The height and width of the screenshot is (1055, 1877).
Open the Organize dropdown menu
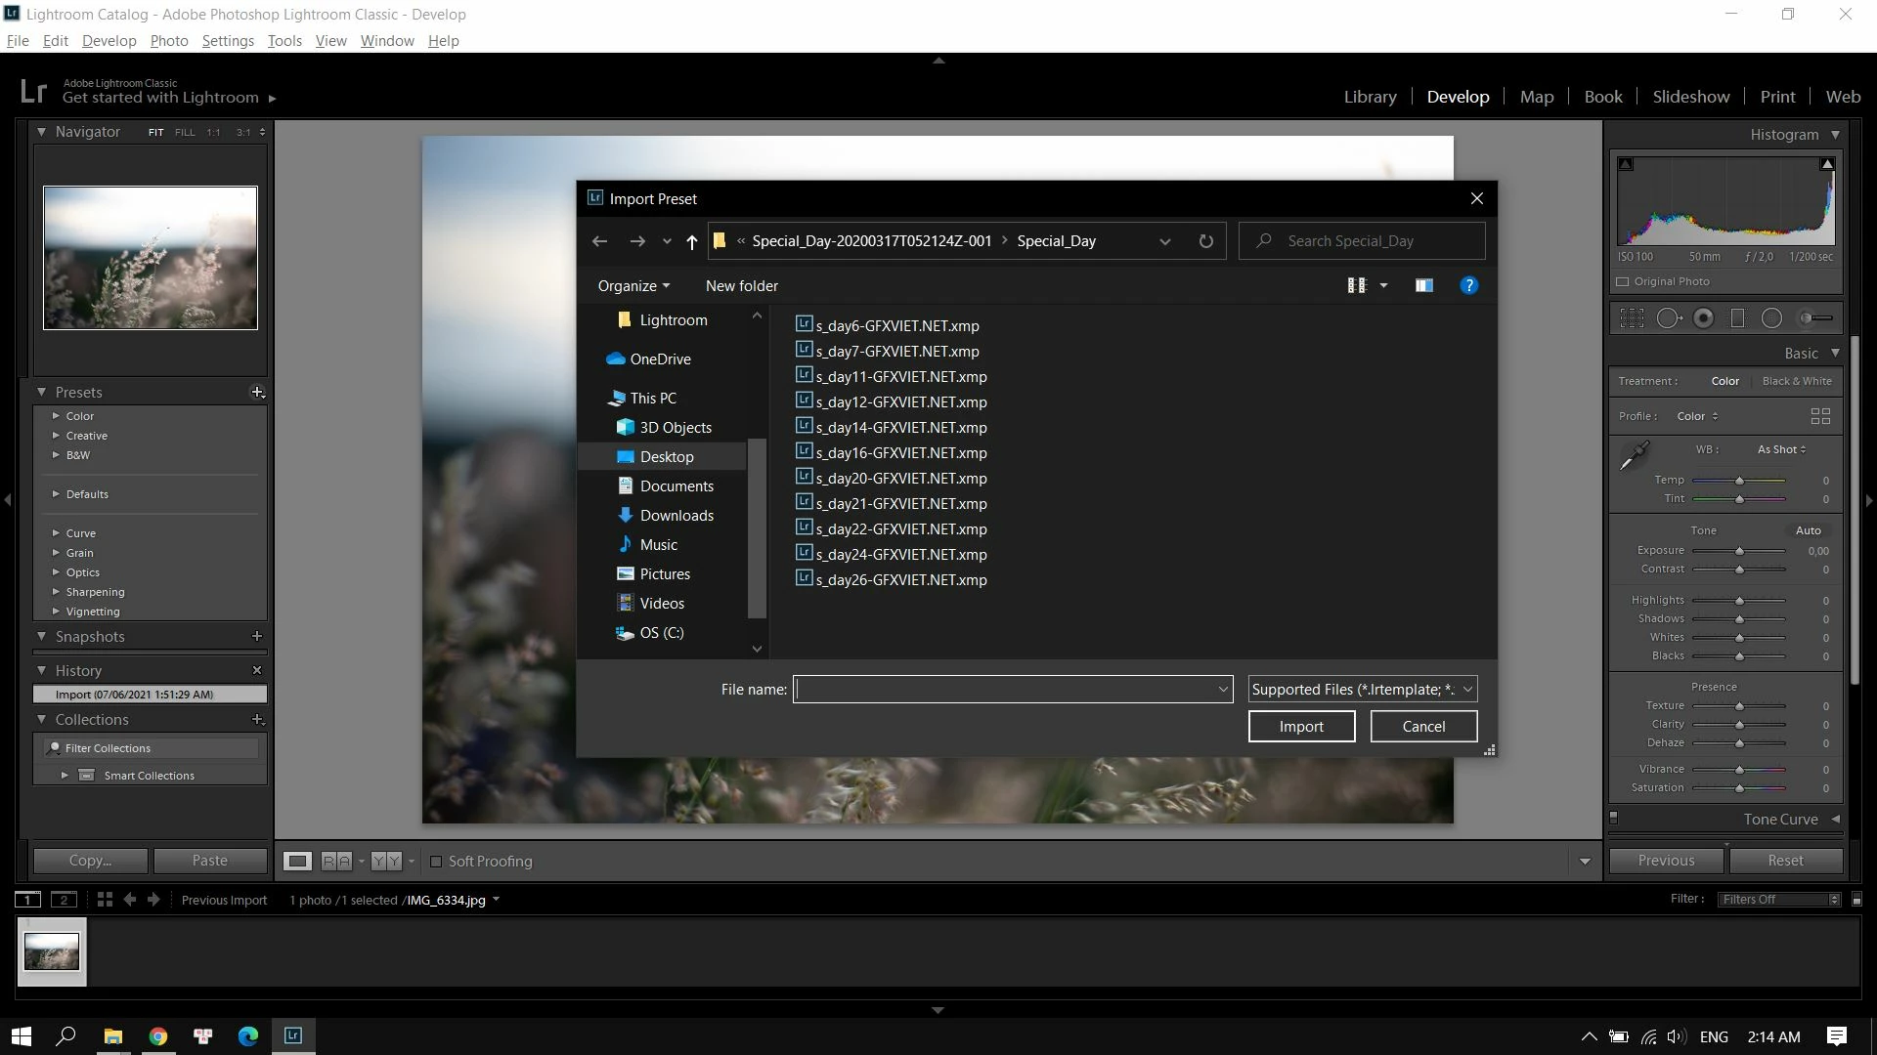633,286
